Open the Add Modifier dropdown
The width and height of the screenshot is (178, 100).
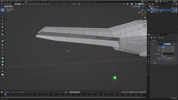(164, 41)
